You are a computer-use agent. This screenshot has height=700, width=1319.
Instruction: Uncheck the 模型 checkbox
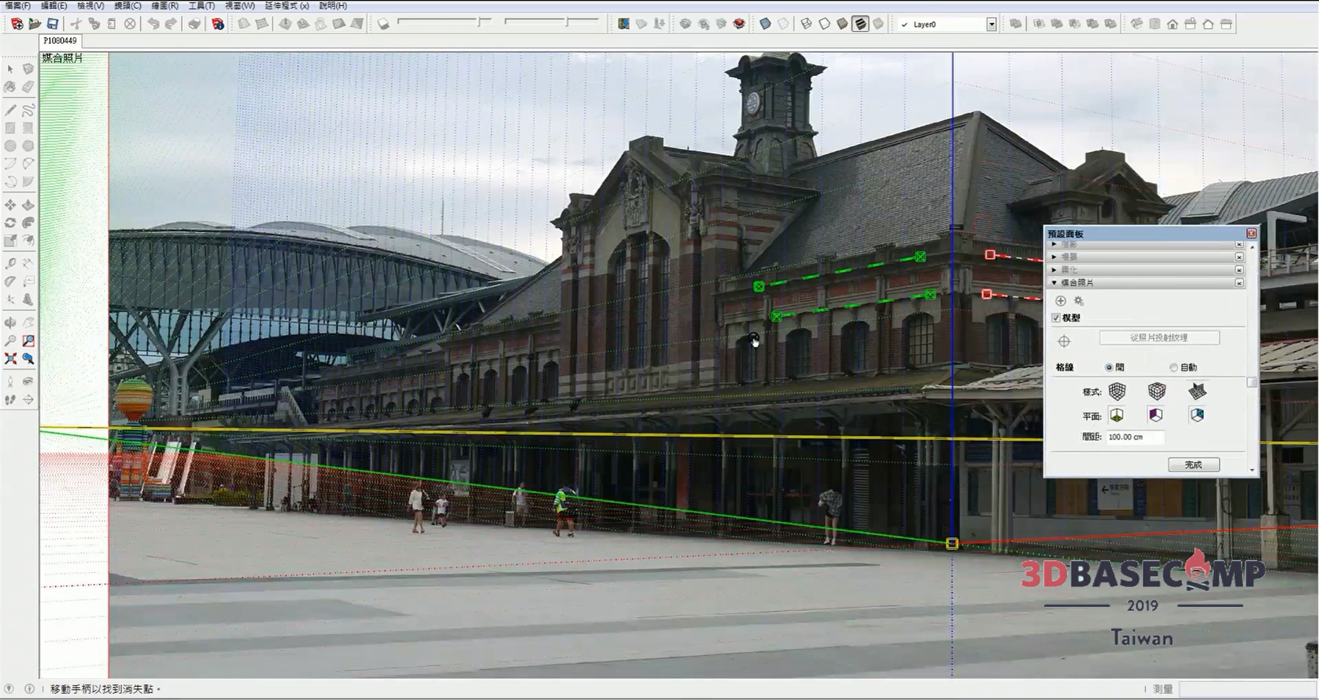1056,318
